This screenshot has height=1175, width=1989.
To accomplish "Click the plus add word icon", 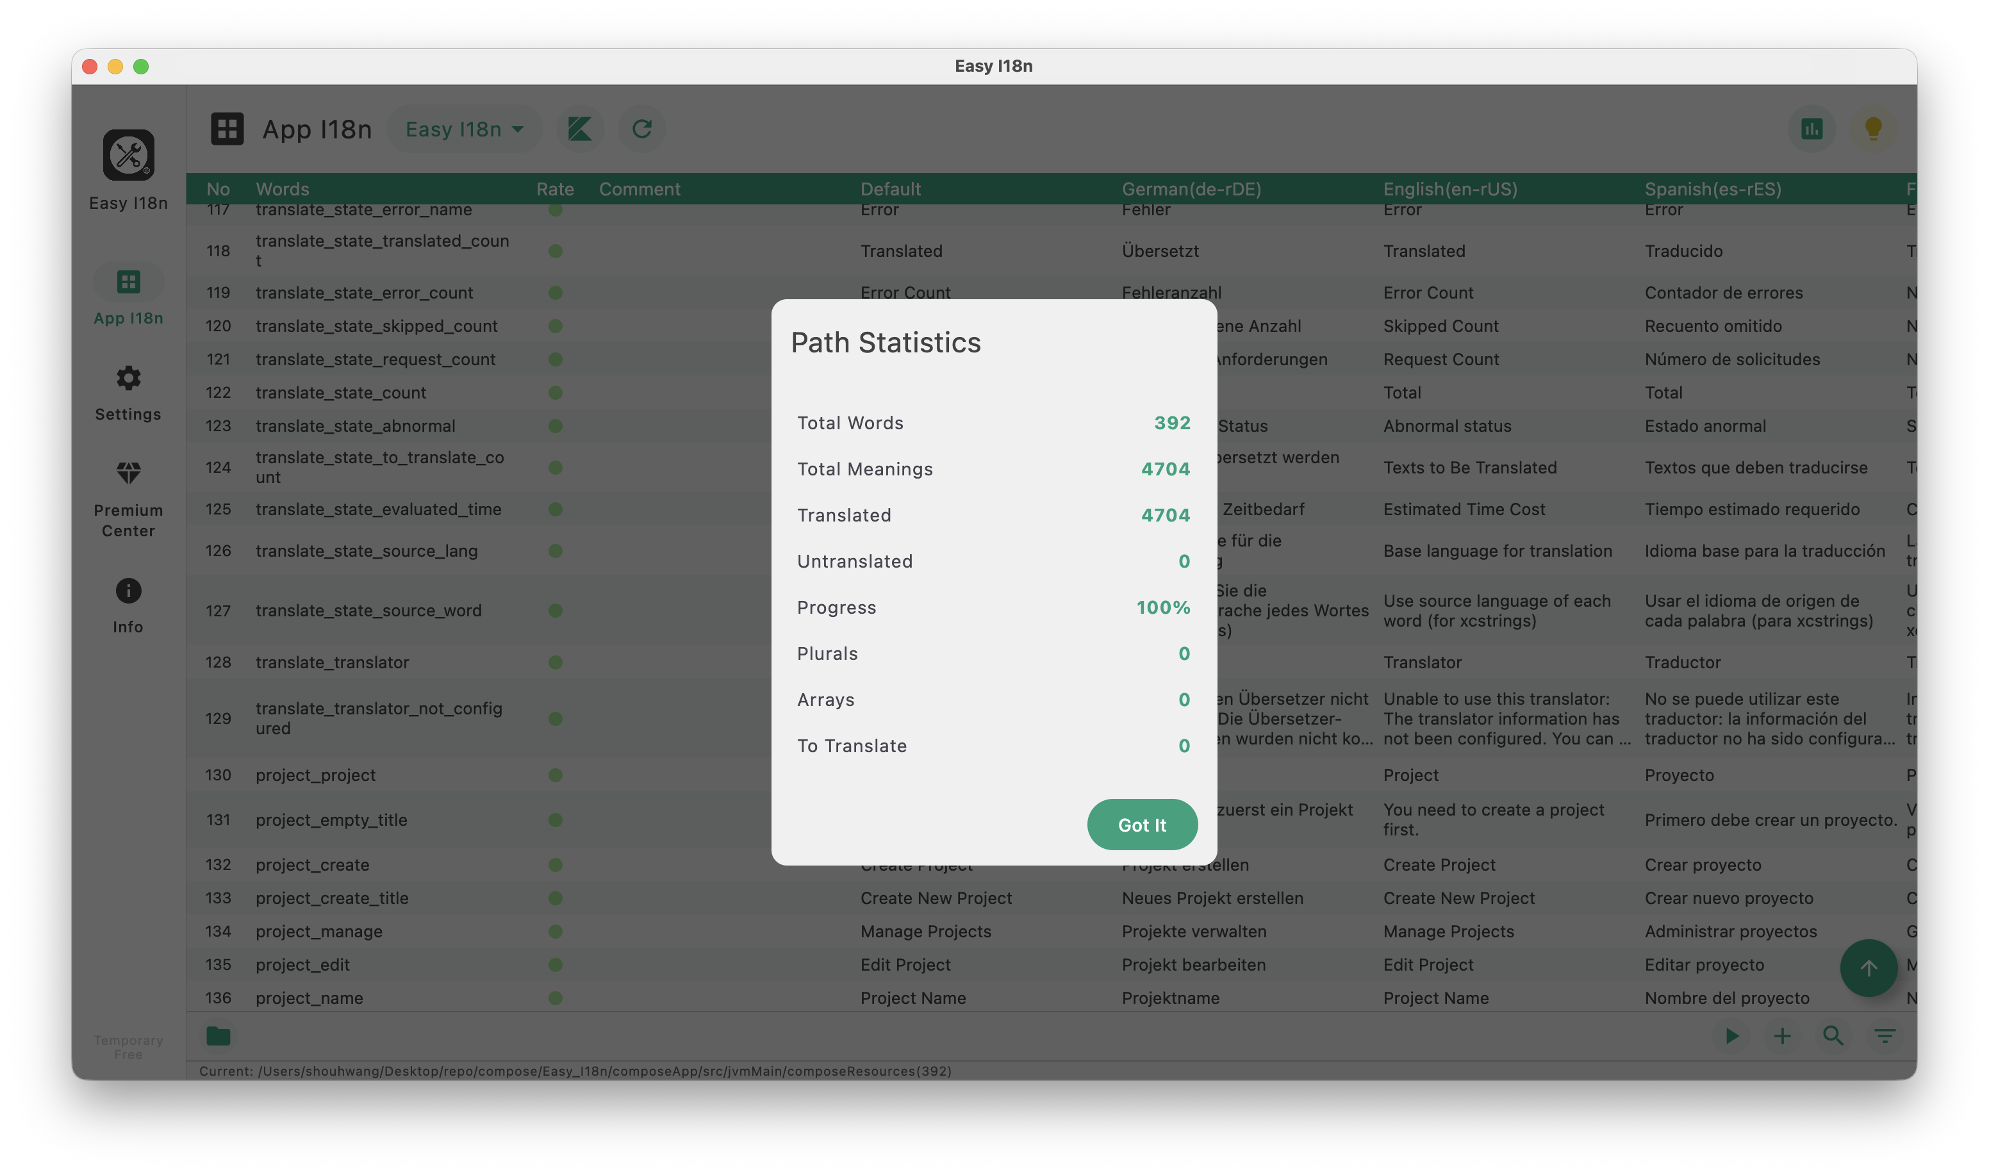I will pos(1782,1035).
